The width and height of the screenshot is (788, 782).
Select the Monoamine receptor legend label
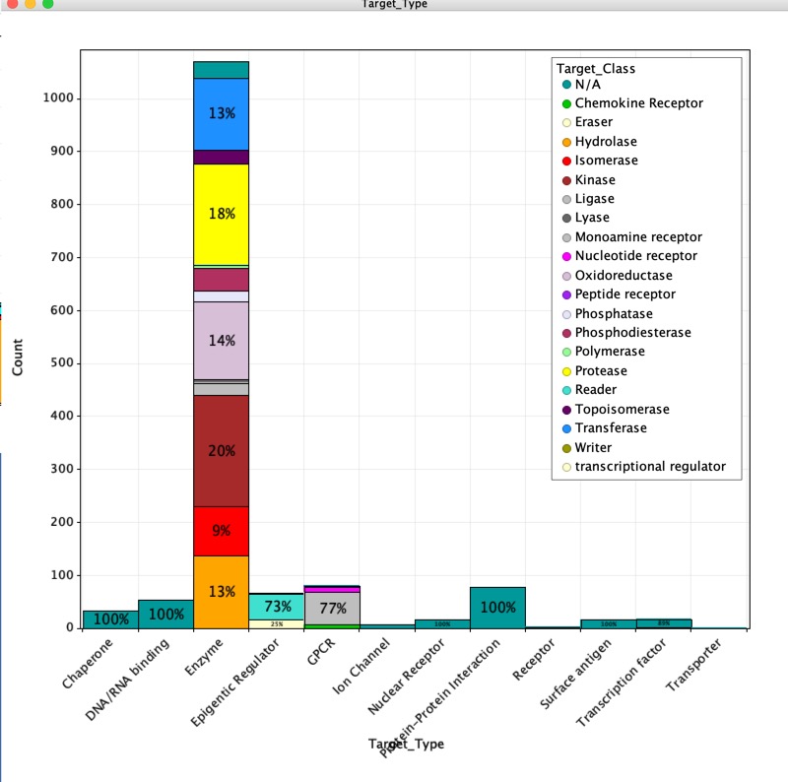point(638,236)
